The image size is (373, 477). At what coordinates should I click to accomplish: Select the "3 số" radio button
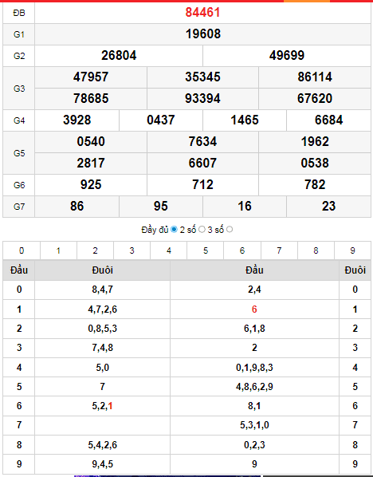[x=230, y=230]
